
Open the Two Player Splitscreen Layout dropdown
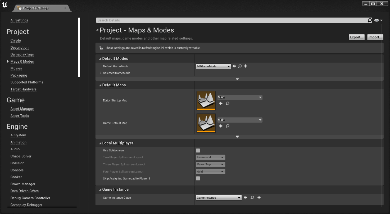(x=210, y=157)
